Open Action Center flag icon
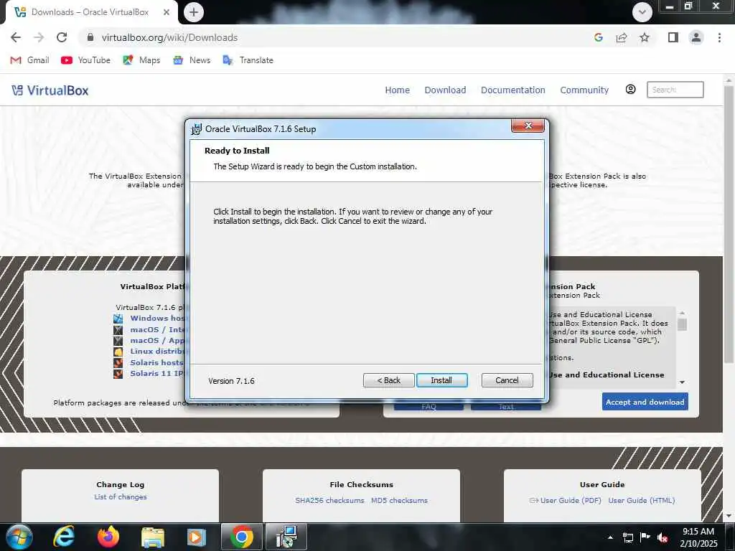The image size is (735, 551). pyautogui.click(x=645, y=537)
